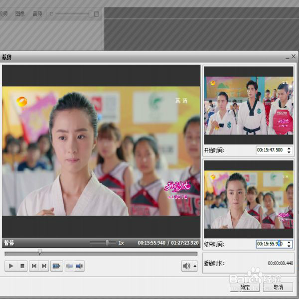This screenshot has height=299, width=299.
Task: Open the volume popup arrow
Action: [195, 266]
